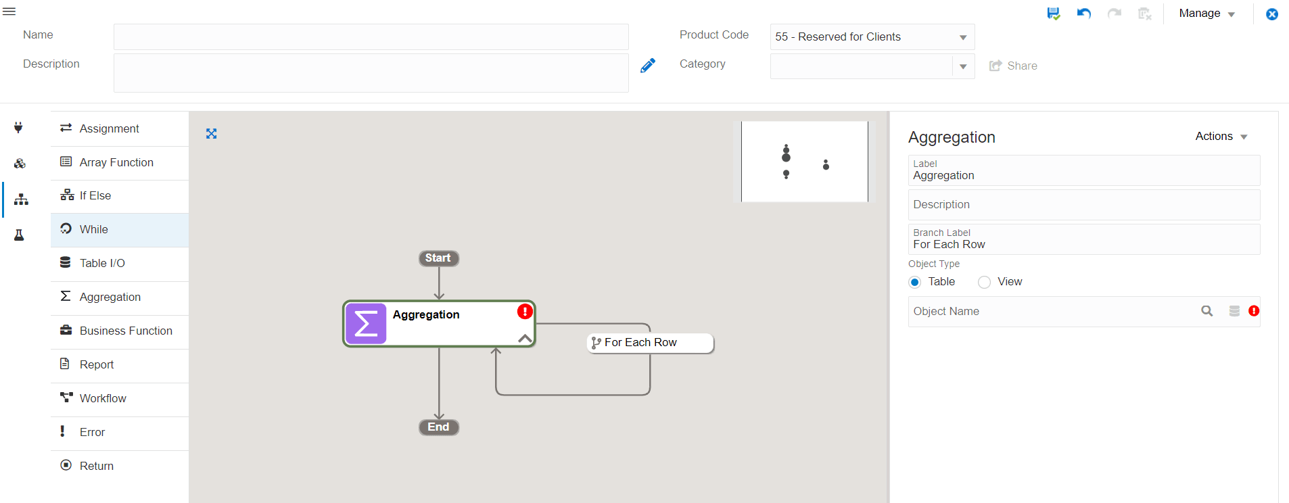Select Error from the palette

click(120, 433)
